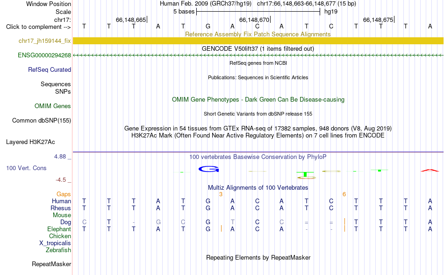Click the G base in Elephant alignment row

(x=208, y=229)
